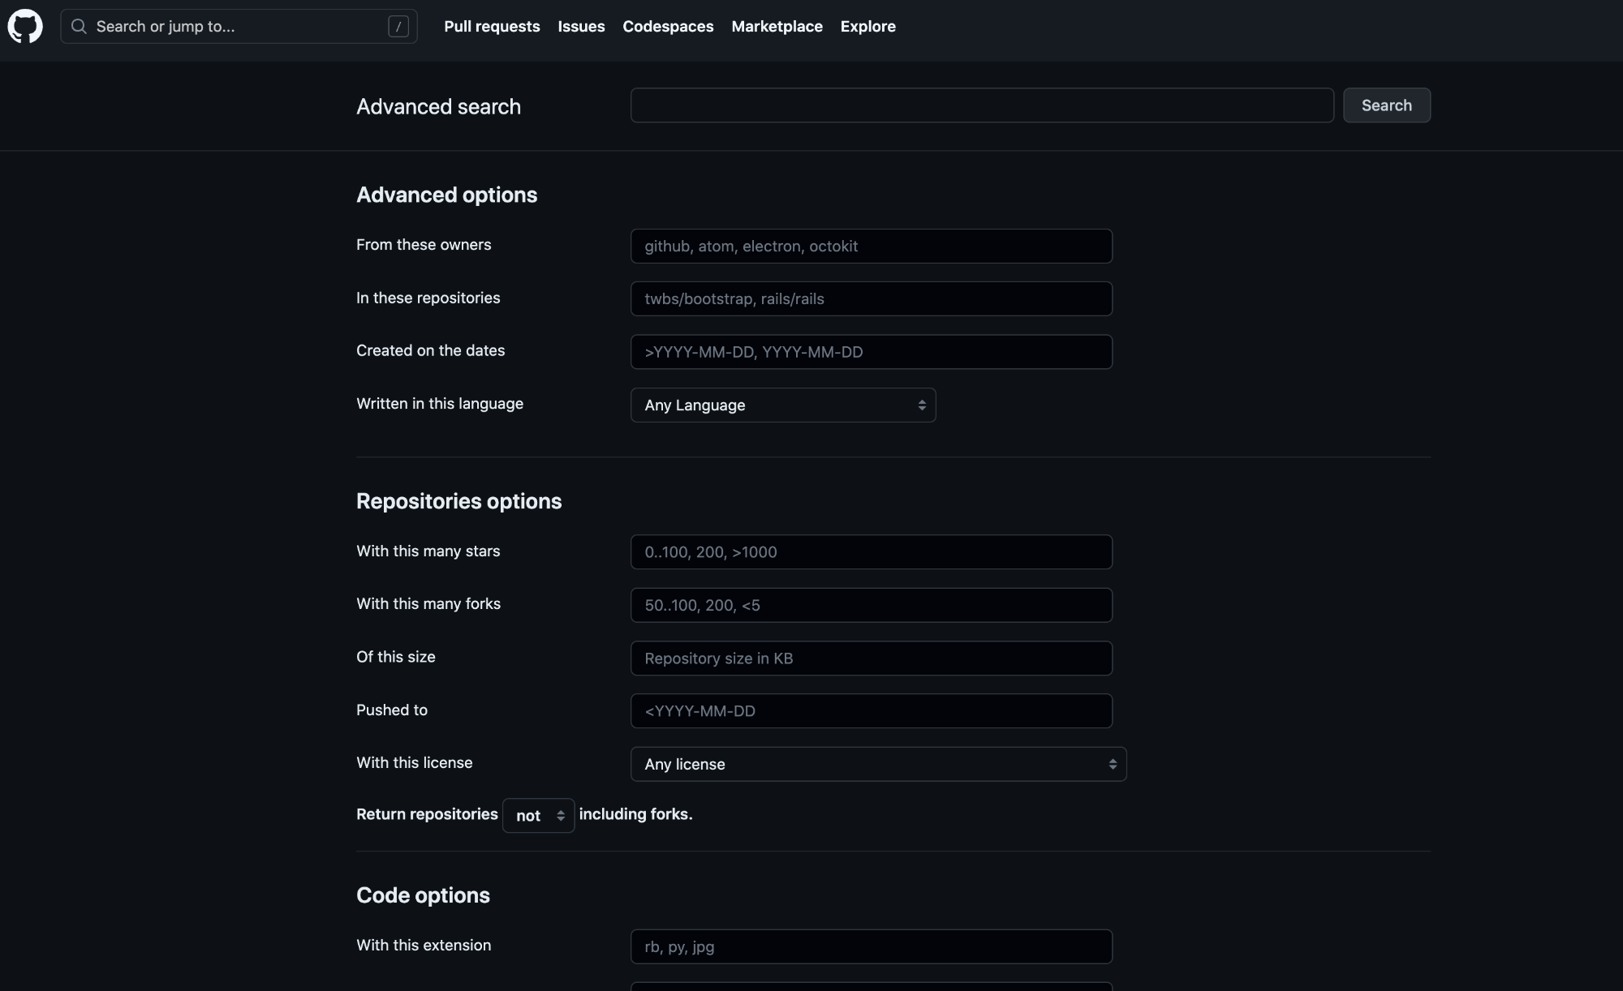Focus the 'In these repositories' field
The height and width of the screenshot is (991, 1623).
click(x=871, y=298)
